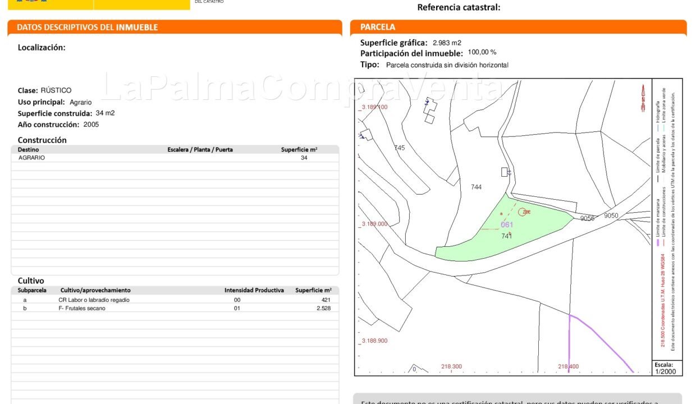Click the surface value '2.528'
Viewport: 696px width, 404px height.
[324, 309]
